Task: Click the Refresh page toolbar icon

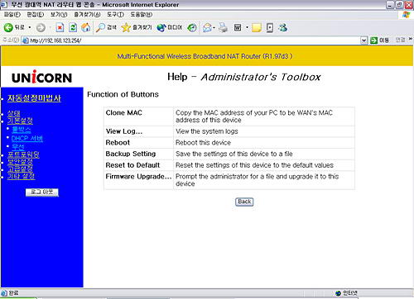Action: 73,27
